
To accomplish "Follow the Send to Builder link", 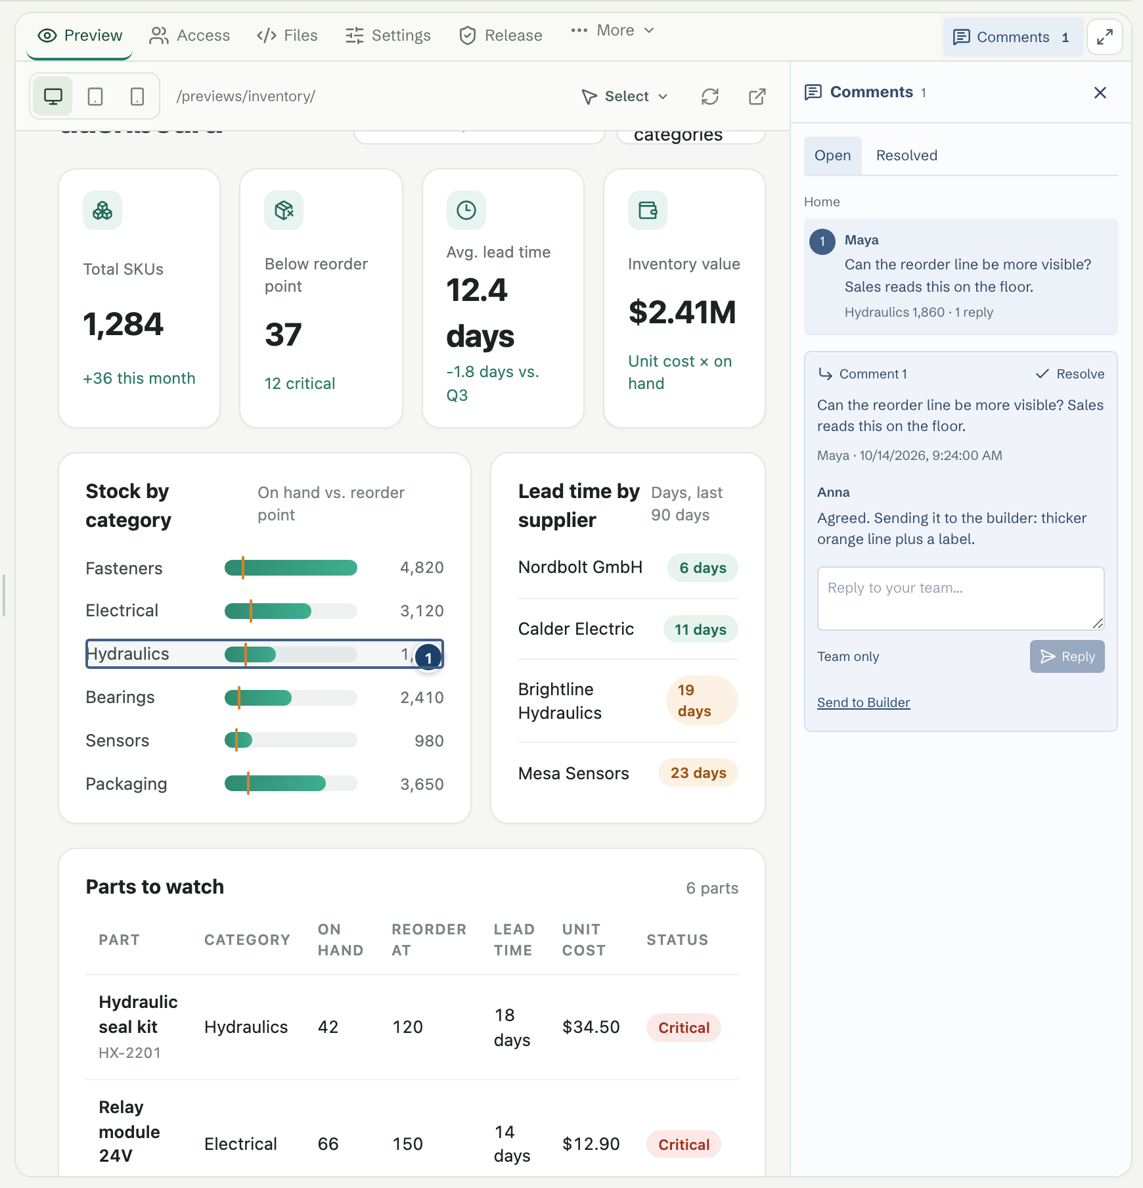I will point(863,702).
